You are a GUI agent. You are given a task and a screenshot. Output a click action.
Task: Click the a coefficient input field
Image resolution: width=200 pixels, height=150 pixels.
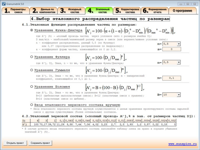pos(171,49)
